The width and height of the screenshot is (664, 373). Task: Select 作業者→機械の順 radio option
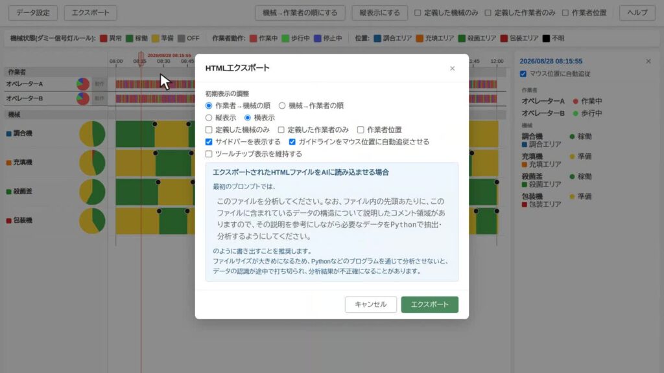(x=209, y=106)
